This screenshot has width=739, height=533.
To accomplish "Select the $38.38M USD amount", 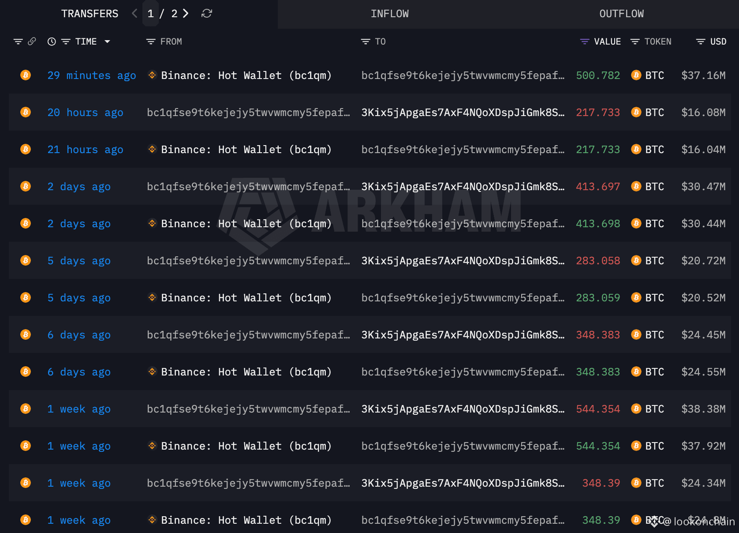I will click(x=703, y=409).
